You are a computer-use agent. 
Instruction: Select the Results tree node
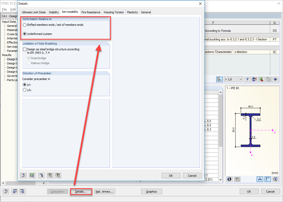tap(7, 55)
